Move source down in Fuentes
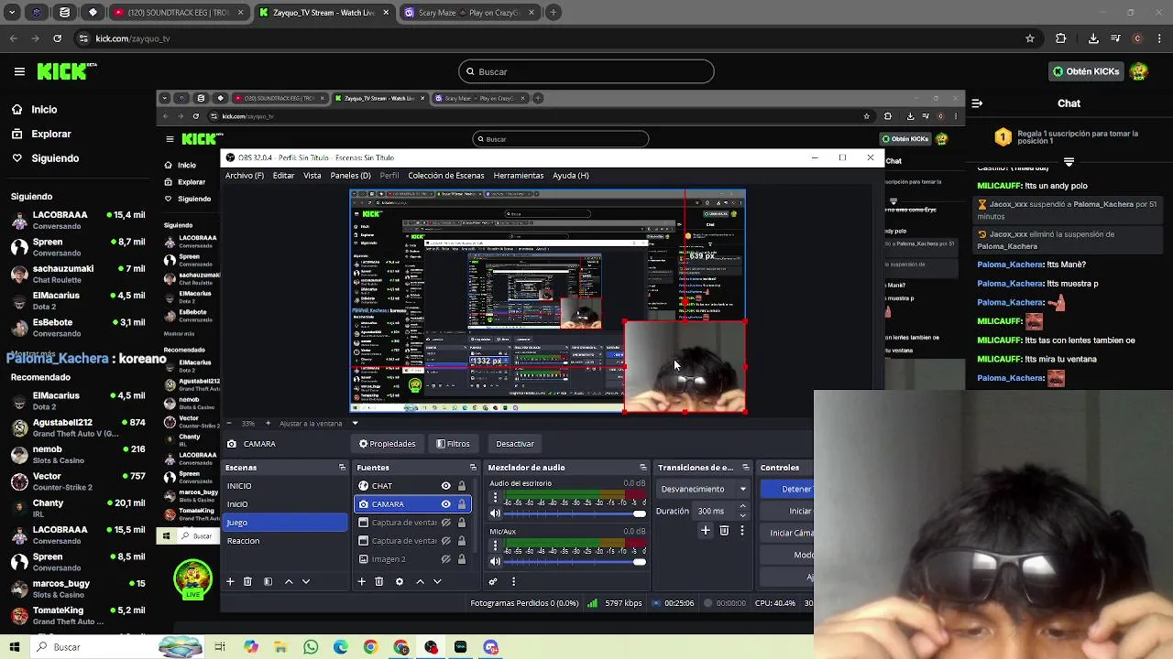Screen dimensions: 1173x659 (x=437, y=581)
